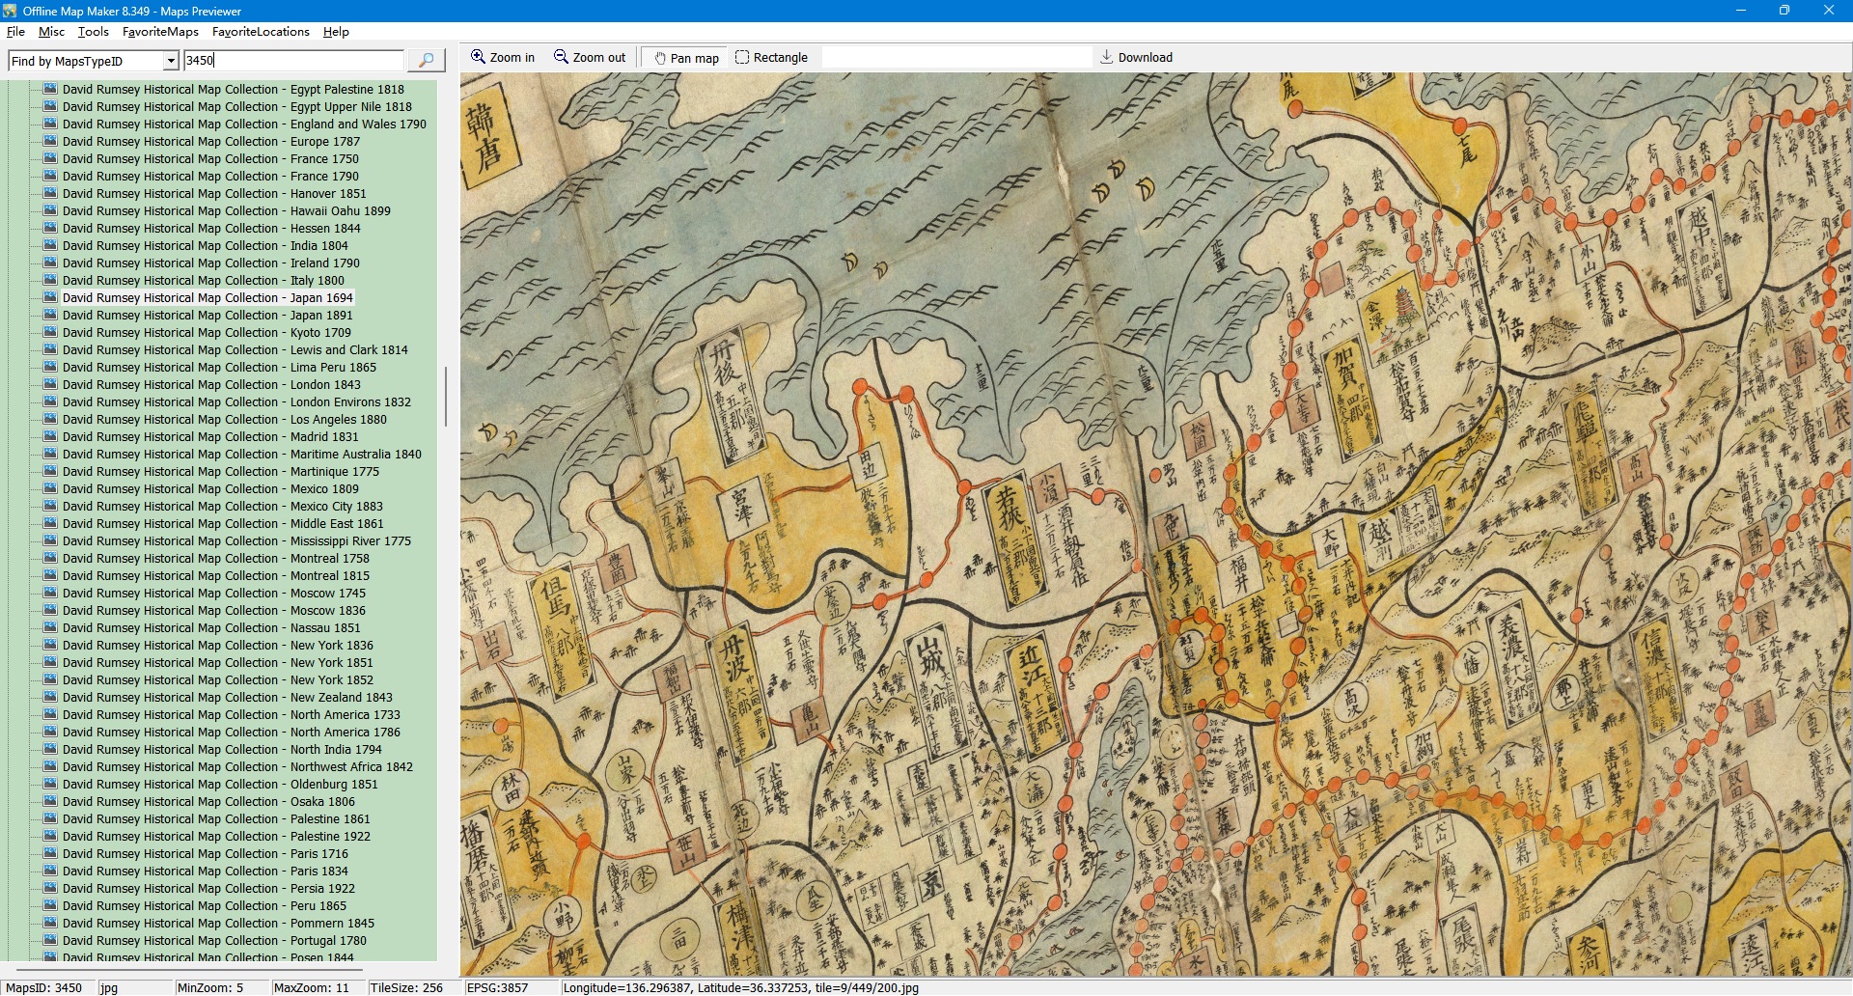
Task: Activate the Pan map hand tool
Action: coord(661,58)
